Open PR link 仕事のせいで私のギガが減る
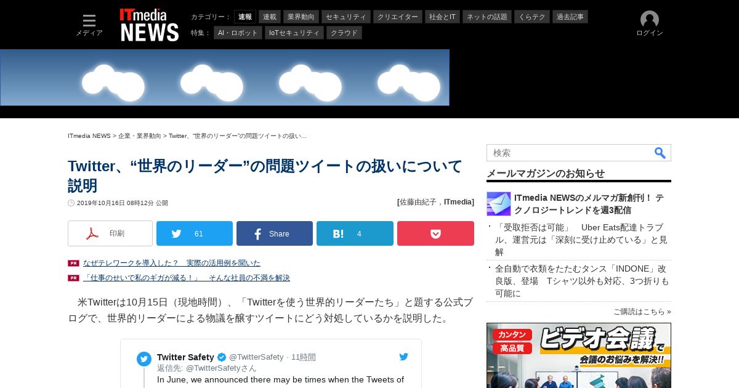 click(x=187, y=278)
